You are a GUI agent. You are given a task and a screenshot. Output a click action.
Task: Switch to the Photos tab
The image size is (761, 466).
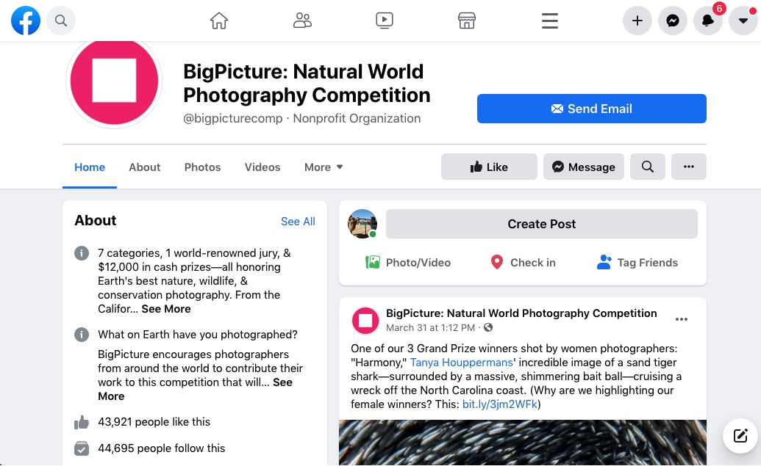pyautogui.click(x=202, y=167)
